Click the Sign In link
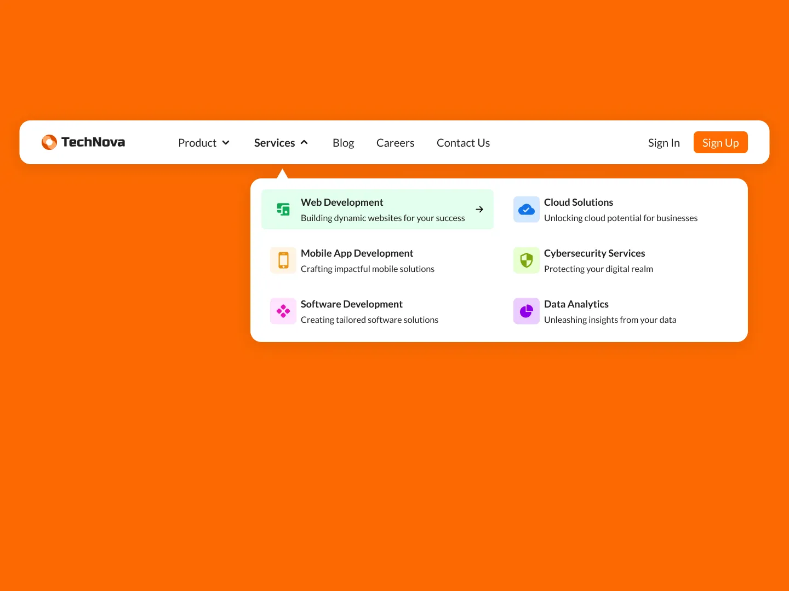This screenshot has height=591, width=789. [664, 142]
